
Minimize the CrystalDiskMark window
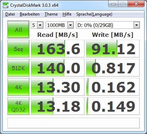[x=113, y=4]
